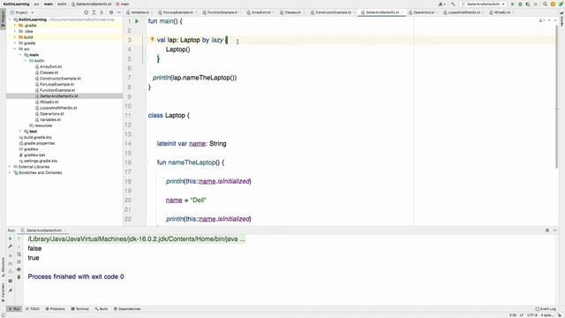Expand the .gradle folder
Viewport: 565px width, 318px height.
click(x=15, y=26)
